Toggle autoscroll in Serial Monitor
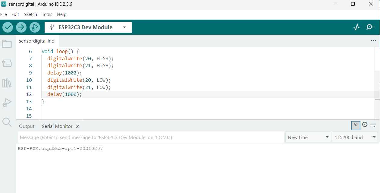This screenshot has width=380, height=193. point(356,125)
